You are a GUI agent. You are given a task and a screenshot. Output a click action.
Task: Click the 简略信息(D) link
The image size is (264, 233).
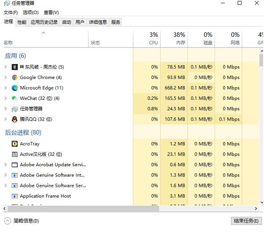click(x=26, y=221)
